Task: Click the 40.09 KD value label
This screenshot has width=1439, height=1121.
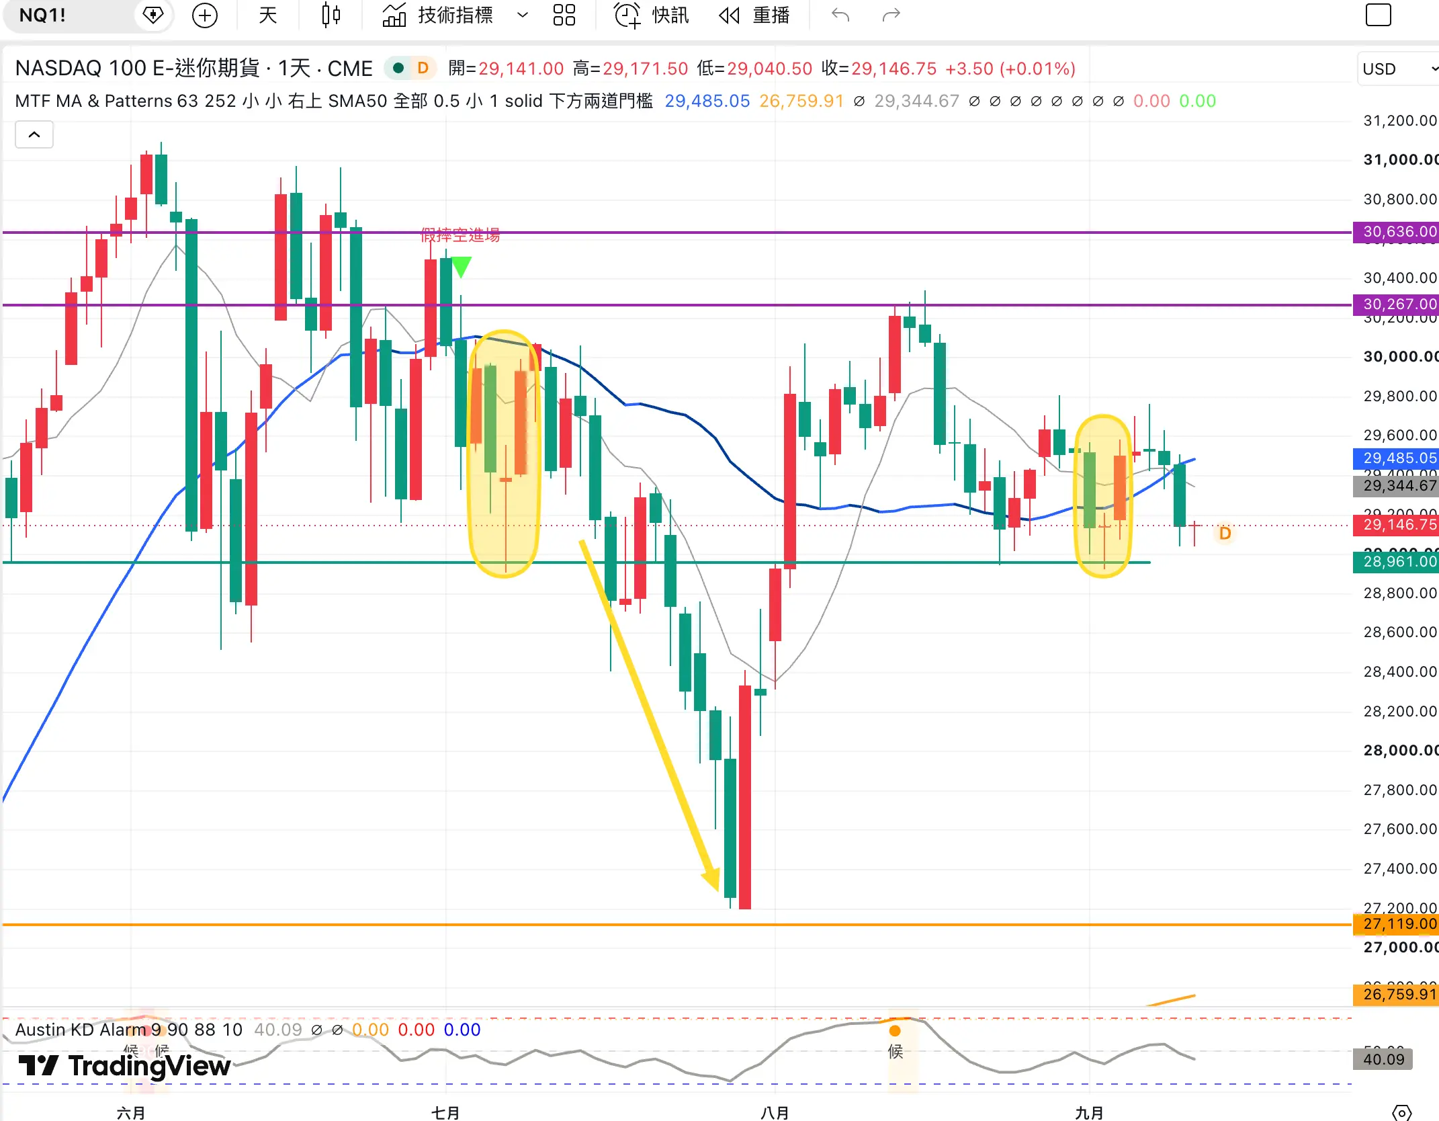Action: (1383, 1060)
